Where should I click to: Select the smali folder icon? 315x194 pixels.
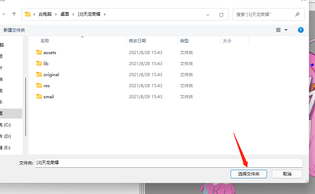pyautogui.click(x=39, y=96)
